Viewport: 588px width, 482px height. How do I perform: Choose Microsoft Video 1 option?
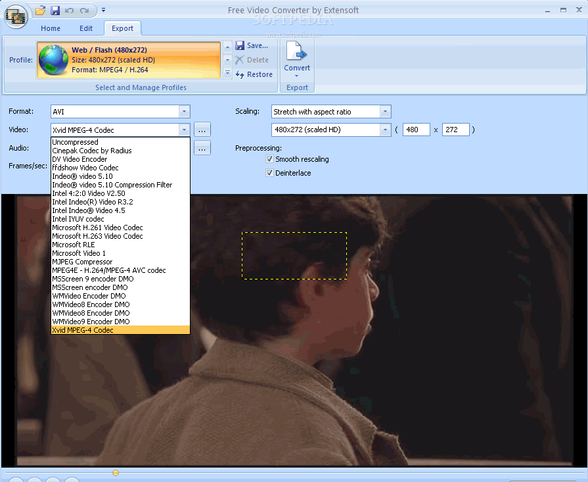(x=120, y=253)
